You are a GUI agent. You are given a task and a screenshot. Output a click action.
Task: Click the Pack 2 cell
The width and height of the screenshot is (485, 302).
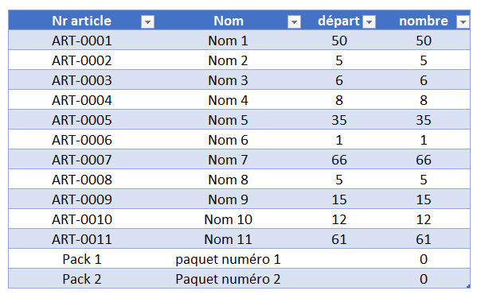click(x=82, y=279)
